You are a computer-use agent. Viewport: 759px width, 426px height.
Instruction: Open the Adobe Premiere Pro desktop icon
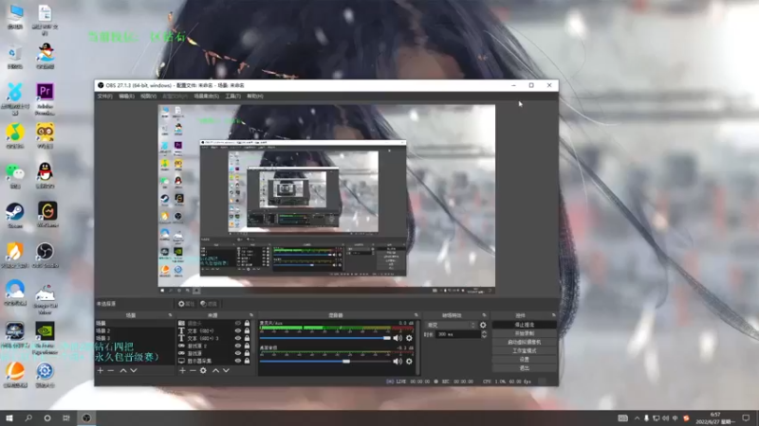coord(45,98)
